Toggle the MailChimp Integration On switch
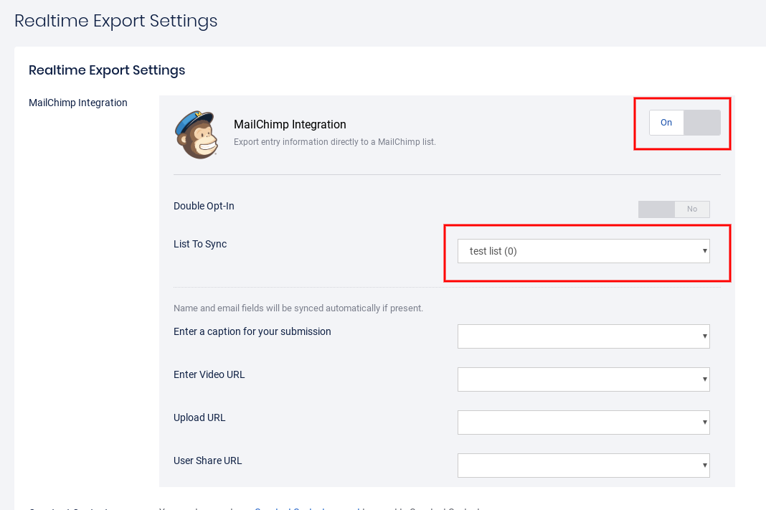The height and width of the screenshot is (510, 766). click(x=684, y=123)
